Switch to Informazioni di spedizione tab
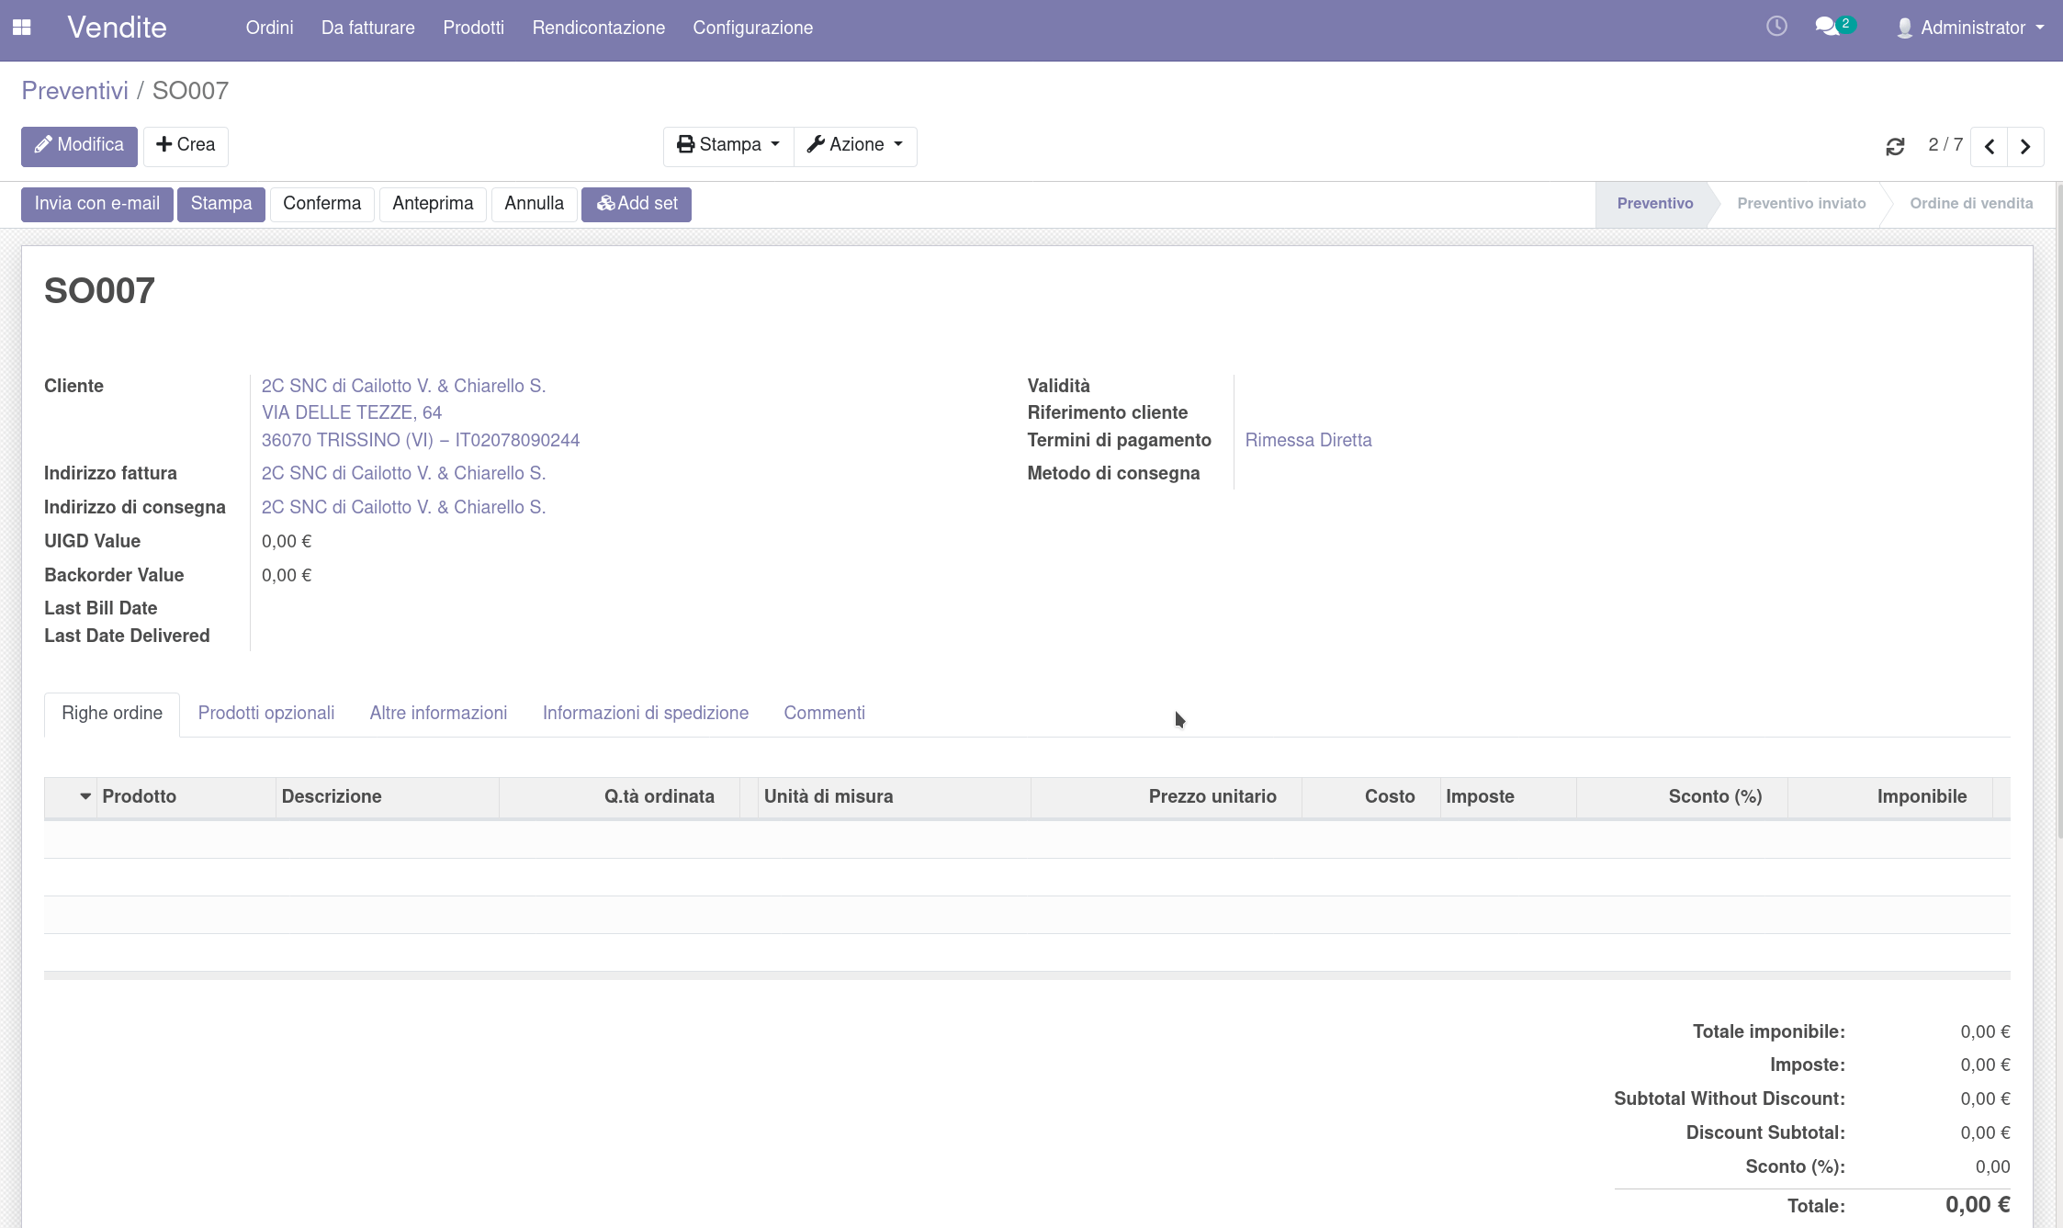 (x=645, y=714)
